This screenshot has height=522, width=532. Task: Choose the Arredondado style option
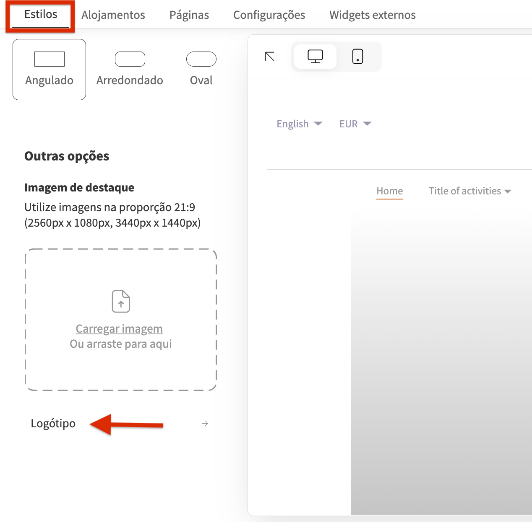coord(130,68)
